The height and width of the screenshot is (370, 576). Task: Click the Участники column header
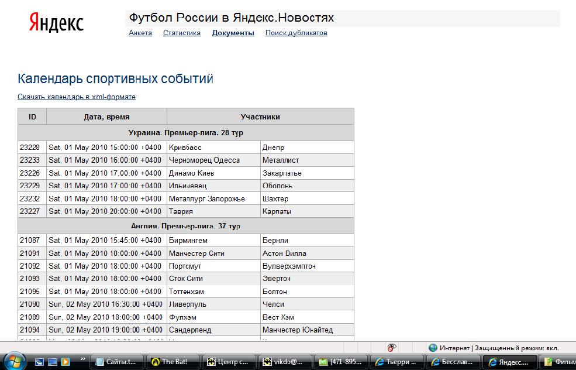(x=260, y=117)
